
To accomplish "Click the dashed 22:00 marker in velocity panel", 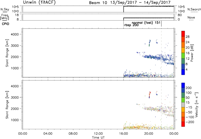I will [161, 105].
